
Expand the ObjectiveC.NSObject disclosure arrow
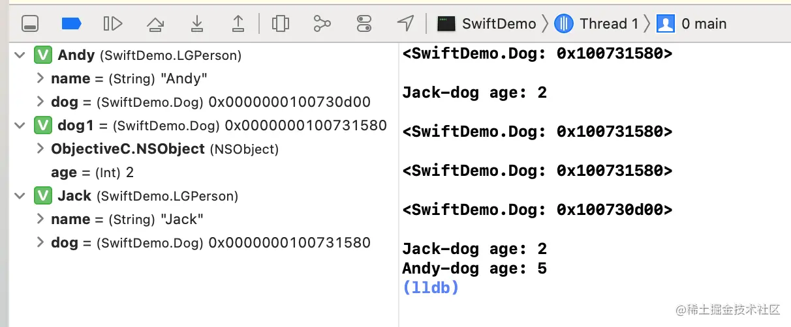(40, 149)
